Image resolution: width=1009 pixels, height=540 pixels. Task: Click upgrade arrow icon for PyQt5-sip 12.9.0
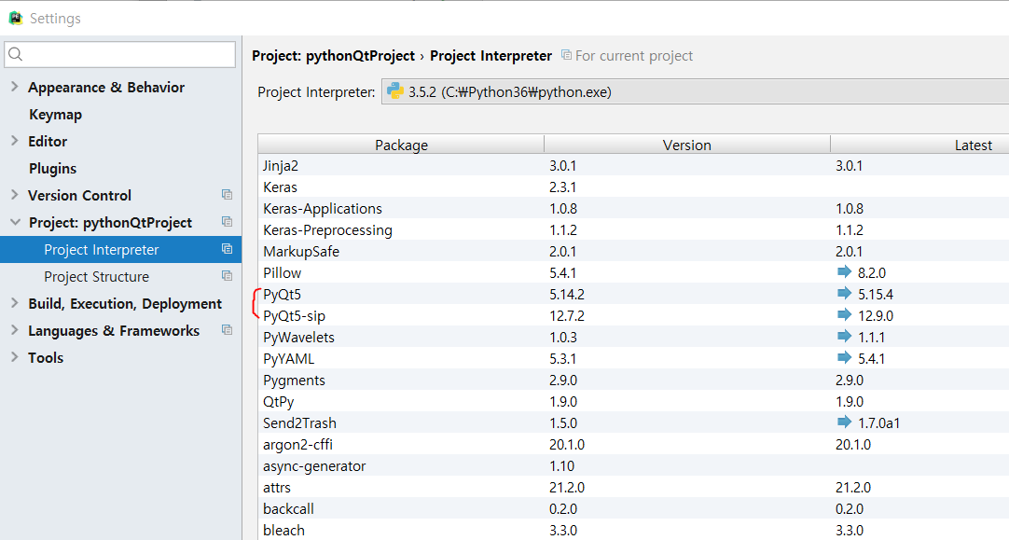click(844, 314)
